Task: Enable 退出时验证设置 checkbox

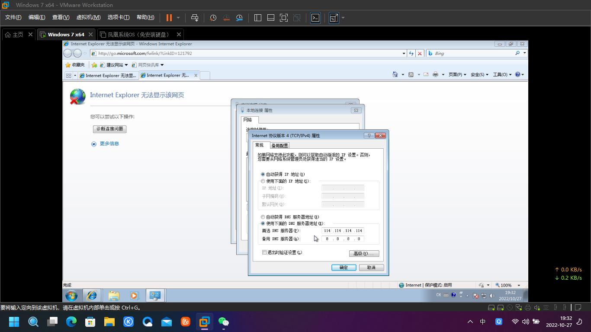Action: pos(264,252)
